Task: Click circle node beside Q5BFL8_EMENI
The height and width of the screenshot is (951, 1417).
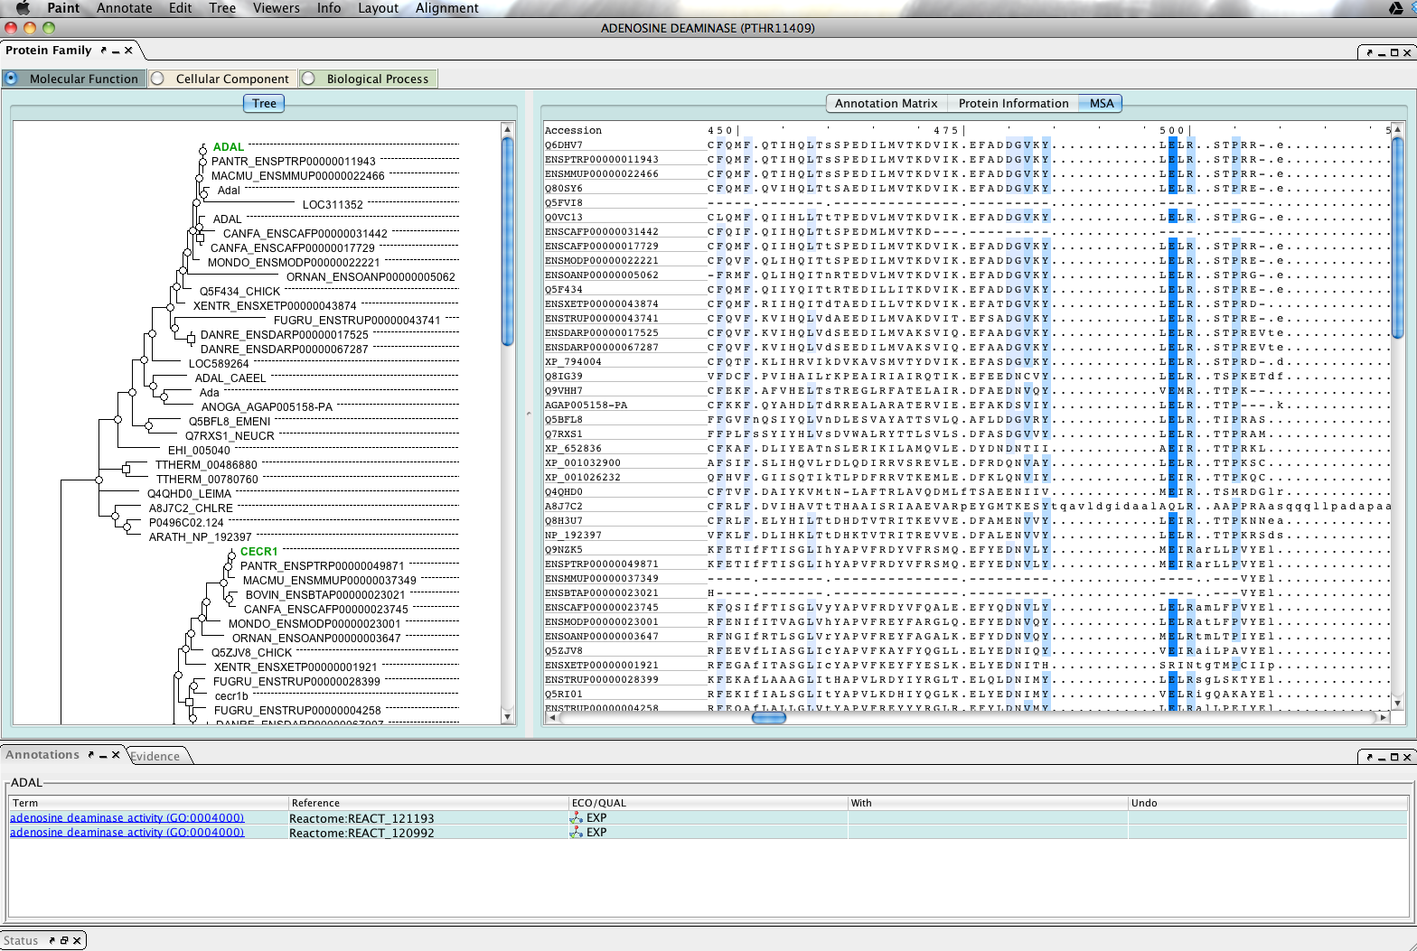Action: pos(148,425)
